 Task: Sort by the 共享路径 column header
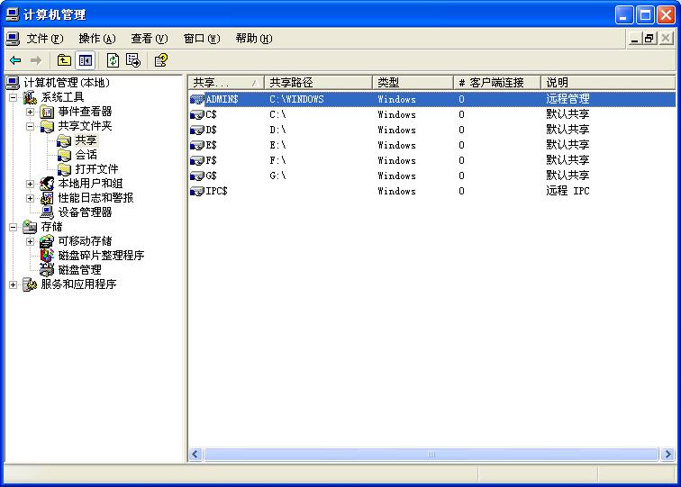coord(318,83)
